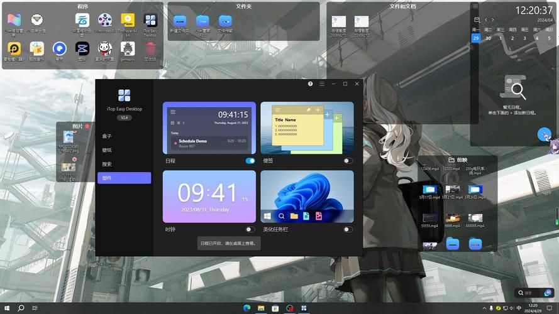Viewport: 559px width, 314px height.
Task: Open the colorful wave app icon in 程序 box
Action: [14, 20]
